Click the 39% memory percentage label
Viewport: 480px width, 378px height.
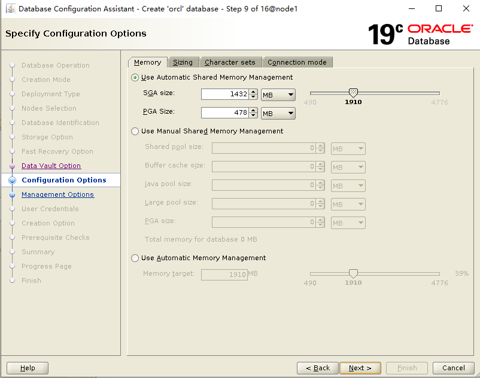461,273
